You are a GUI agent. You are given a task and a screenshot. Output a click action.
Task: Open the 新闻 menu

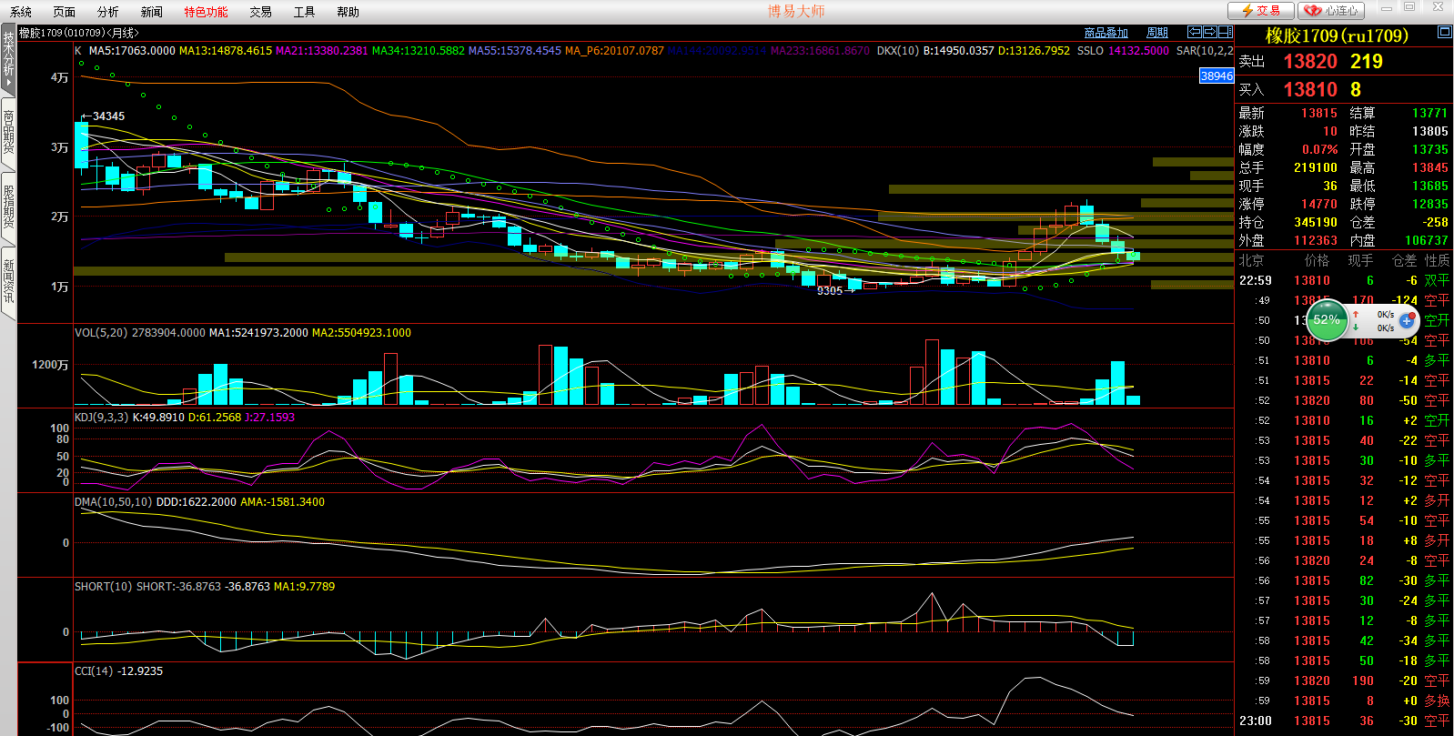coord(152,12)
